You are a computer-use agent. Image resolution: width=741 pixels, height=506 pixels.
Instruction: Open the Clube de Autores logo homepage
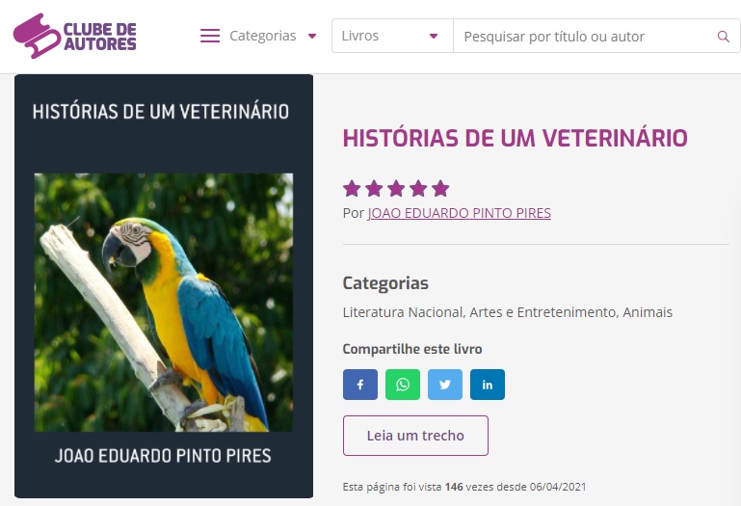(74, 36)
